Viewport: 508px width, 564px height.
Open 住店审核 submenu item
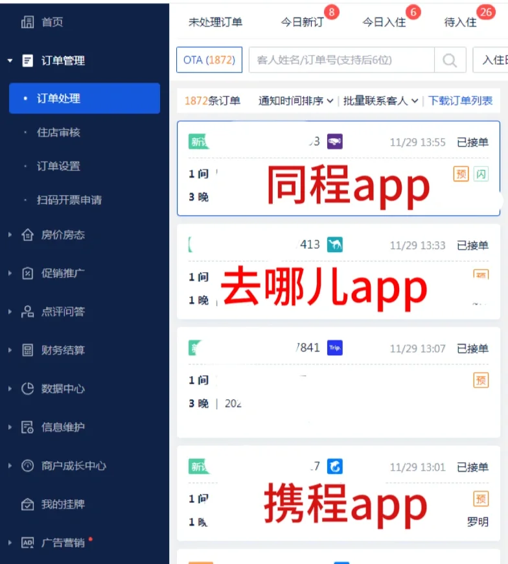pyautogui.click(x=58, y=132)
